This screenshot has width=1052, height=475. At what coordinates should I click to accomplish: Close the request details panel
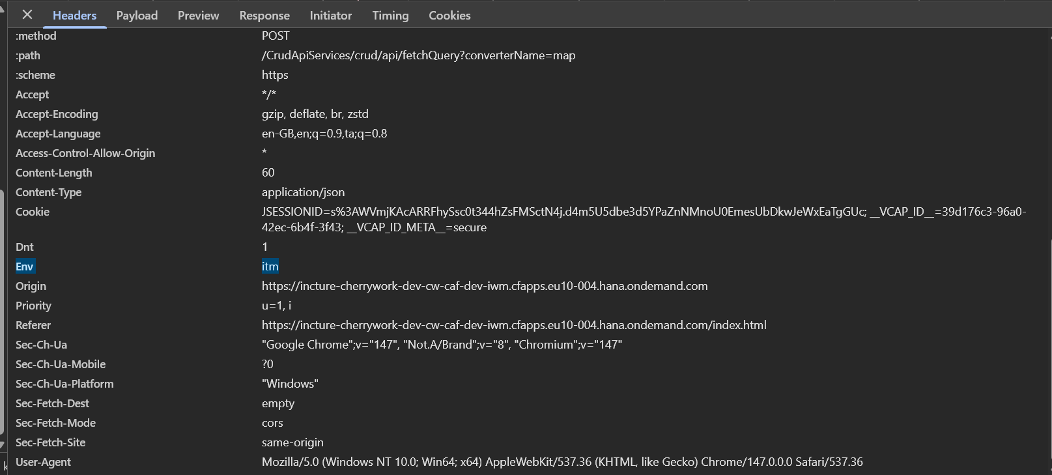coord(27,14)
